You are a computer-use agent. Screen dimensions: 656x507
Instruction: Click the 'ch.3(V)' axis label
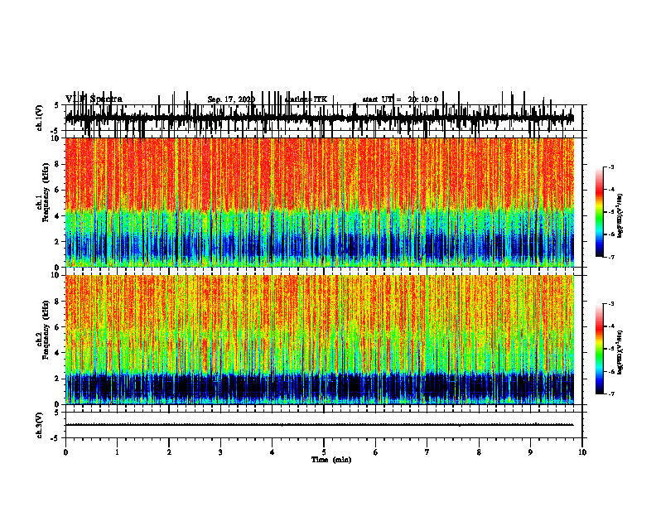click(x=40, y=425)
